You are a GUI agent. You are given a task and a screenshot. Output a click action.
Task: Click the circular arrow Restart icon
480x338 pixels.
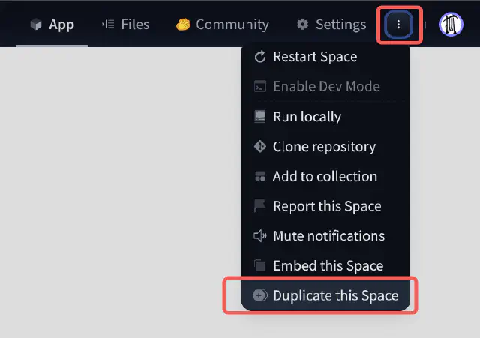(x=260, y=57)
